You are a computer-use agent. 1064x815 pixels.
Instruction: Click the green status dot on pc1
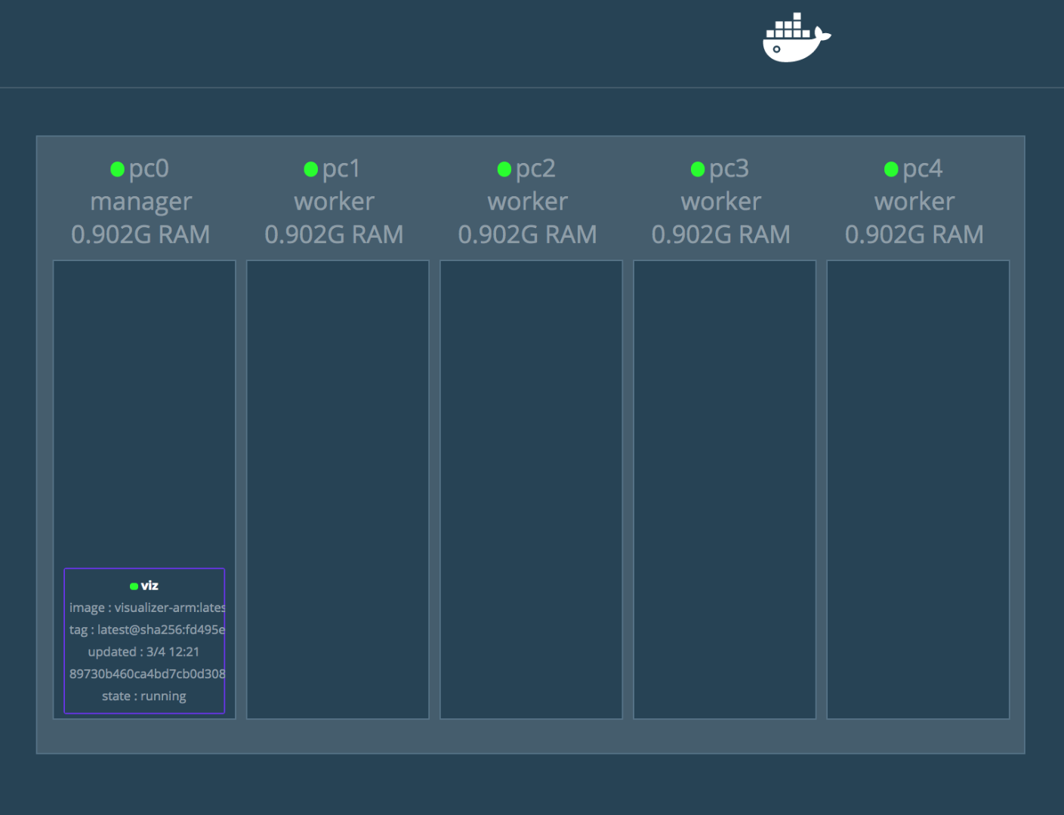click(x=310, y=168)
